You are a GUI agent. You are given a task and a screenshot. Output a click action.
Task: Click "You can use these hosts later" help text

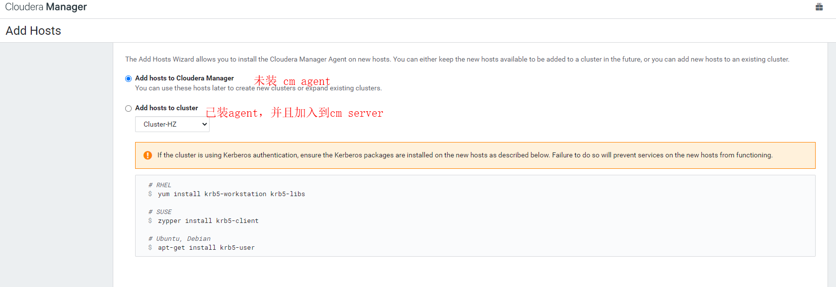pos(258,88)
